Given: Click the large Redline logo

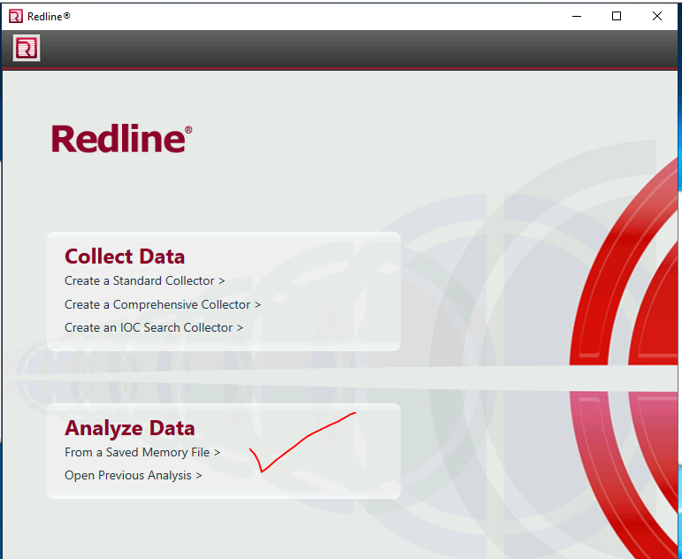Looking at the screenshot, I should pos(121,139).
